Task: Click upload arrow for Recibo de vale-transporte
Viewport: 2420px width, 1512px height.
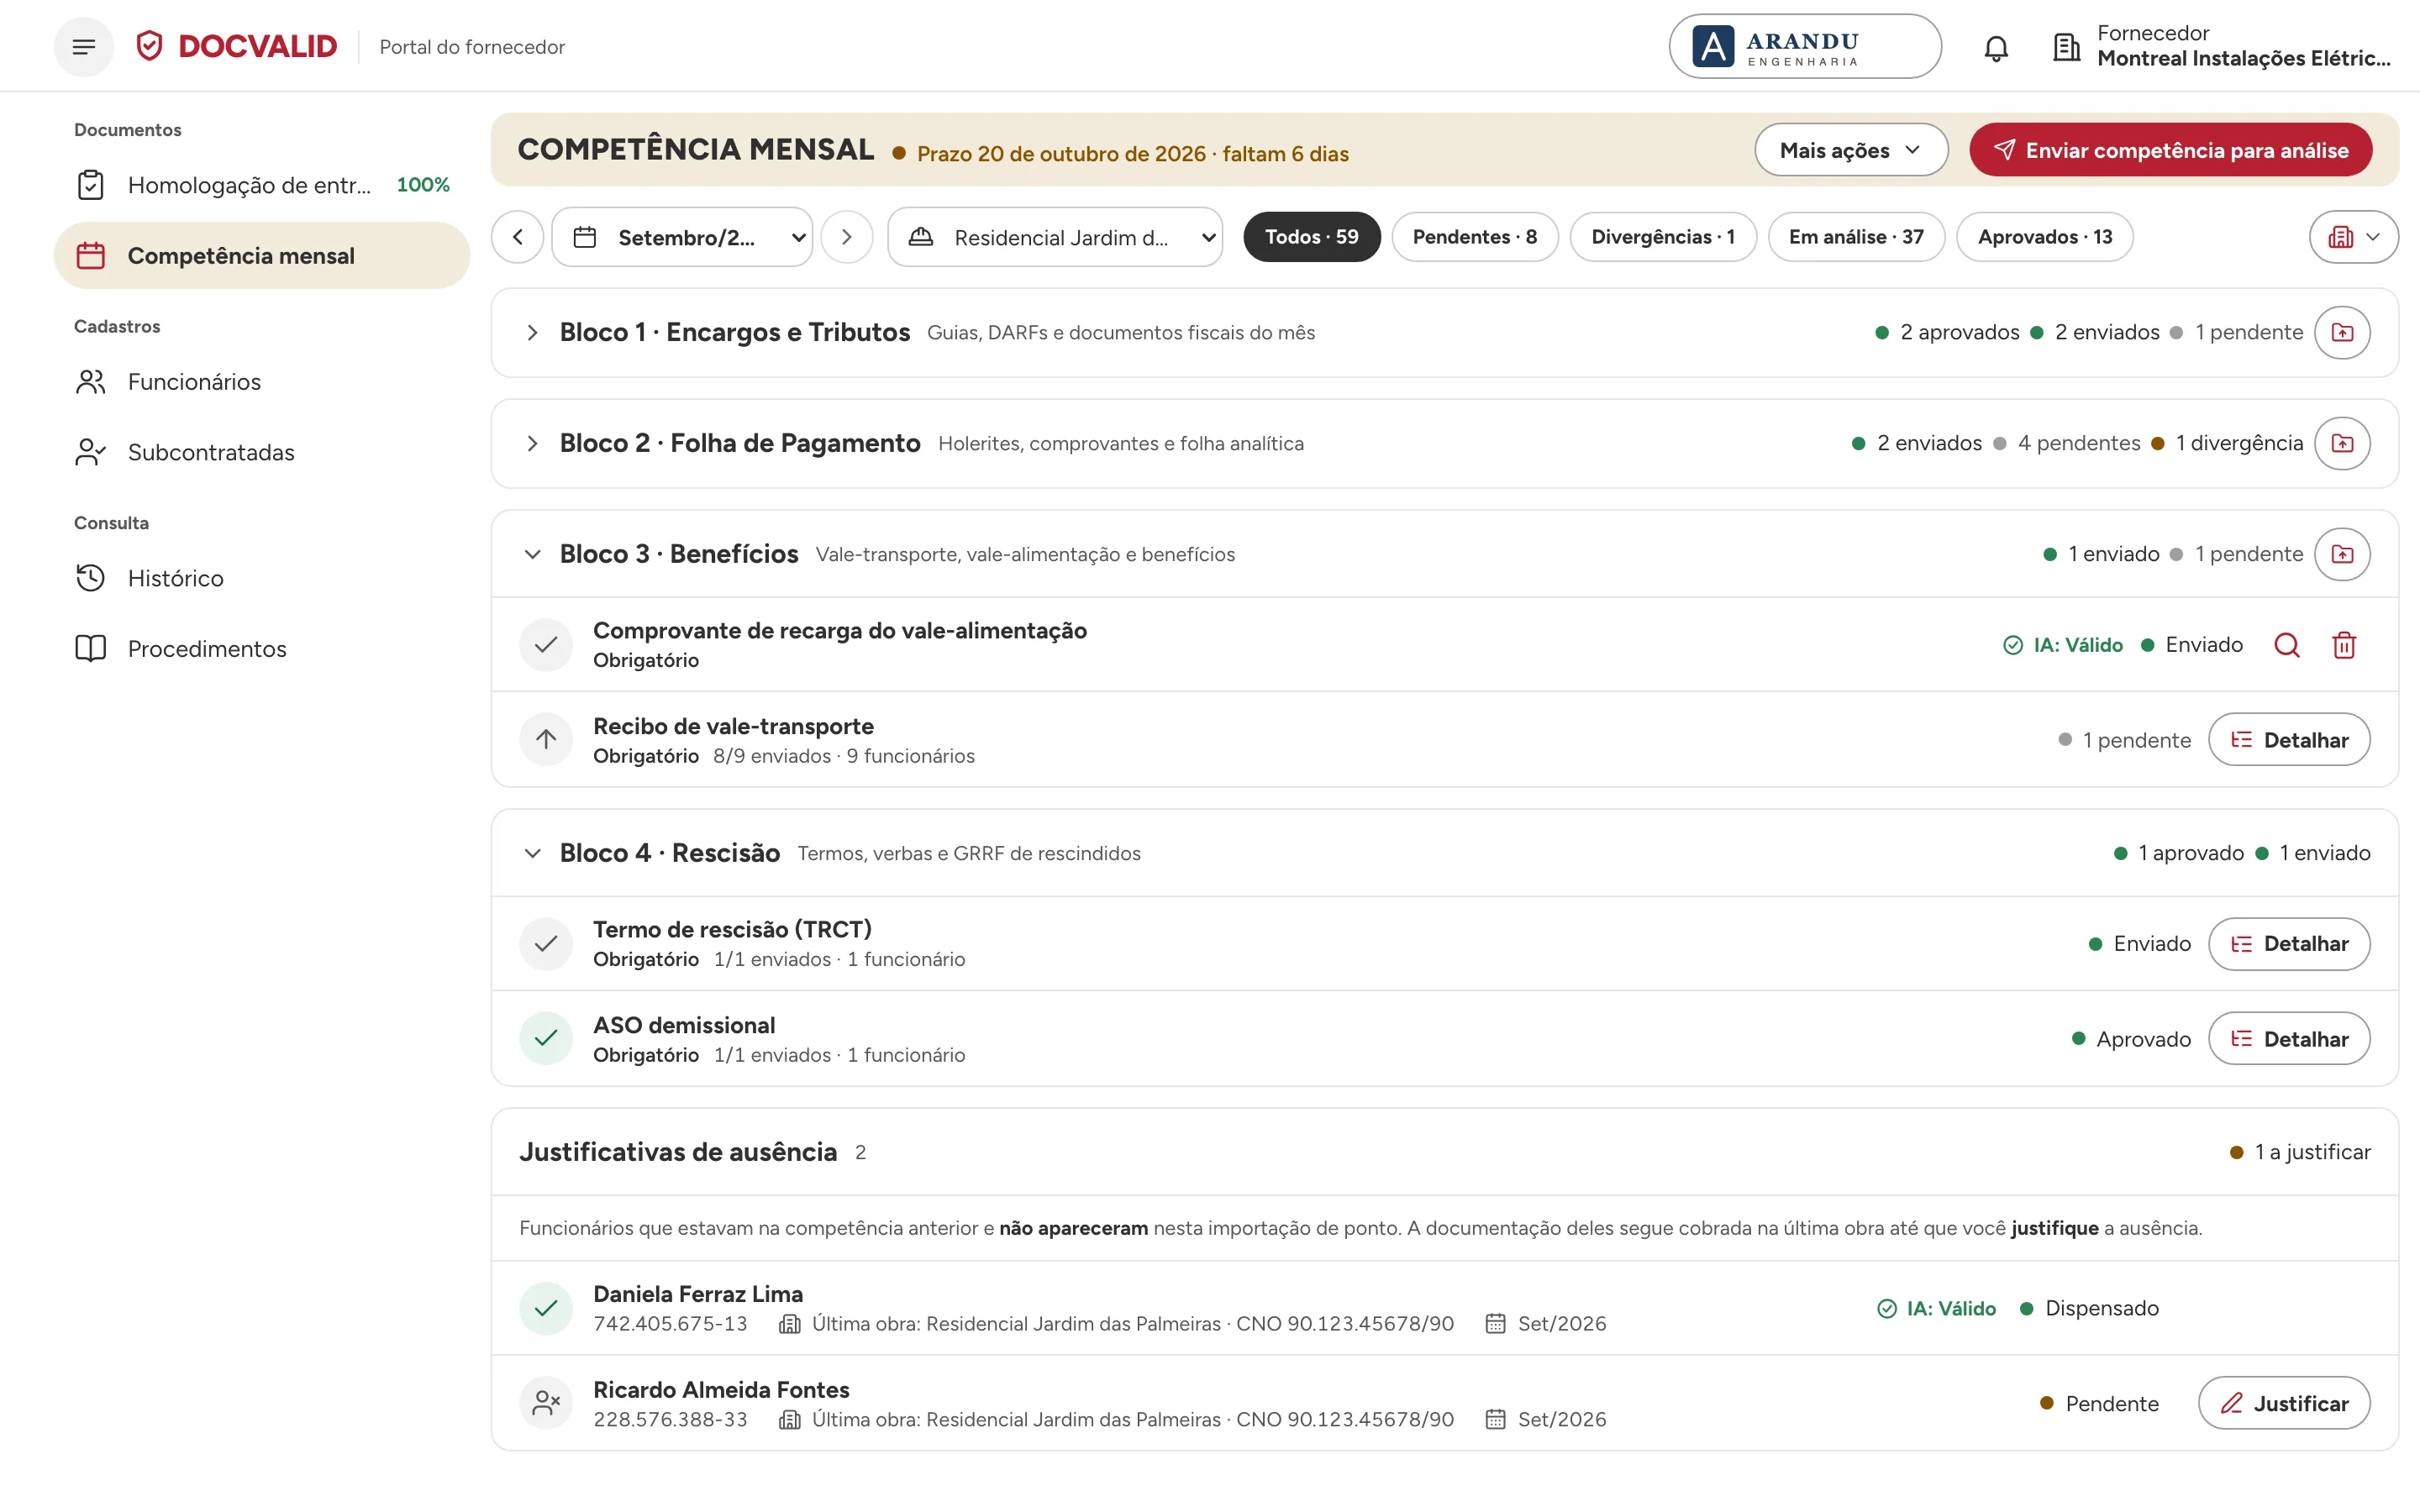Action: 546,740
